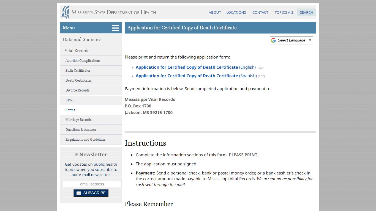
Task: Click the Google logo in language selector
Action: click(273, 40)
